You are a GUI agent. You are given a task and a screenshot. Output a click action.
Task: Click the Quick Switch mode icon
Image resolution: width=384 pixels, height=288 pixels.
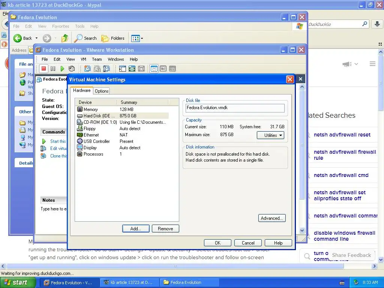click(x=141, y=69)
